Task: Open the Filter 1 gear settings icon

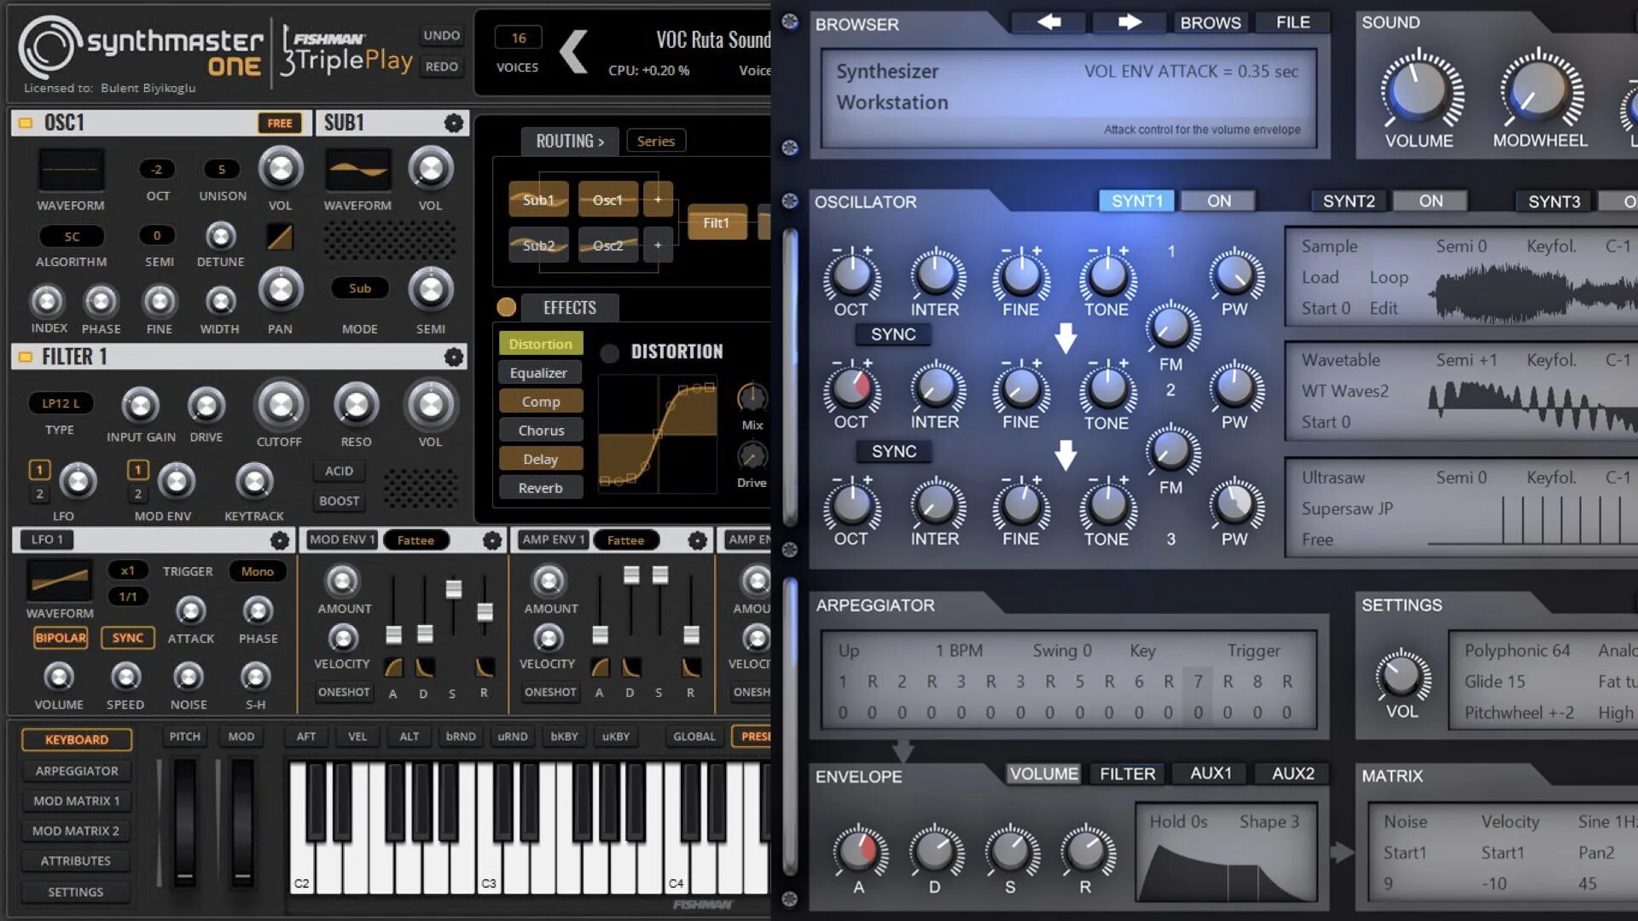Action: coord(454,356)
